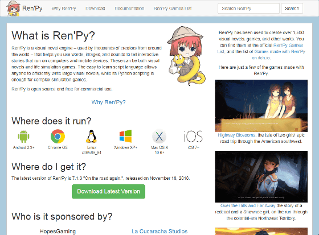Click the Android robot icon
The height and width of the screenshot is (235, 319).
click(23, 137)
